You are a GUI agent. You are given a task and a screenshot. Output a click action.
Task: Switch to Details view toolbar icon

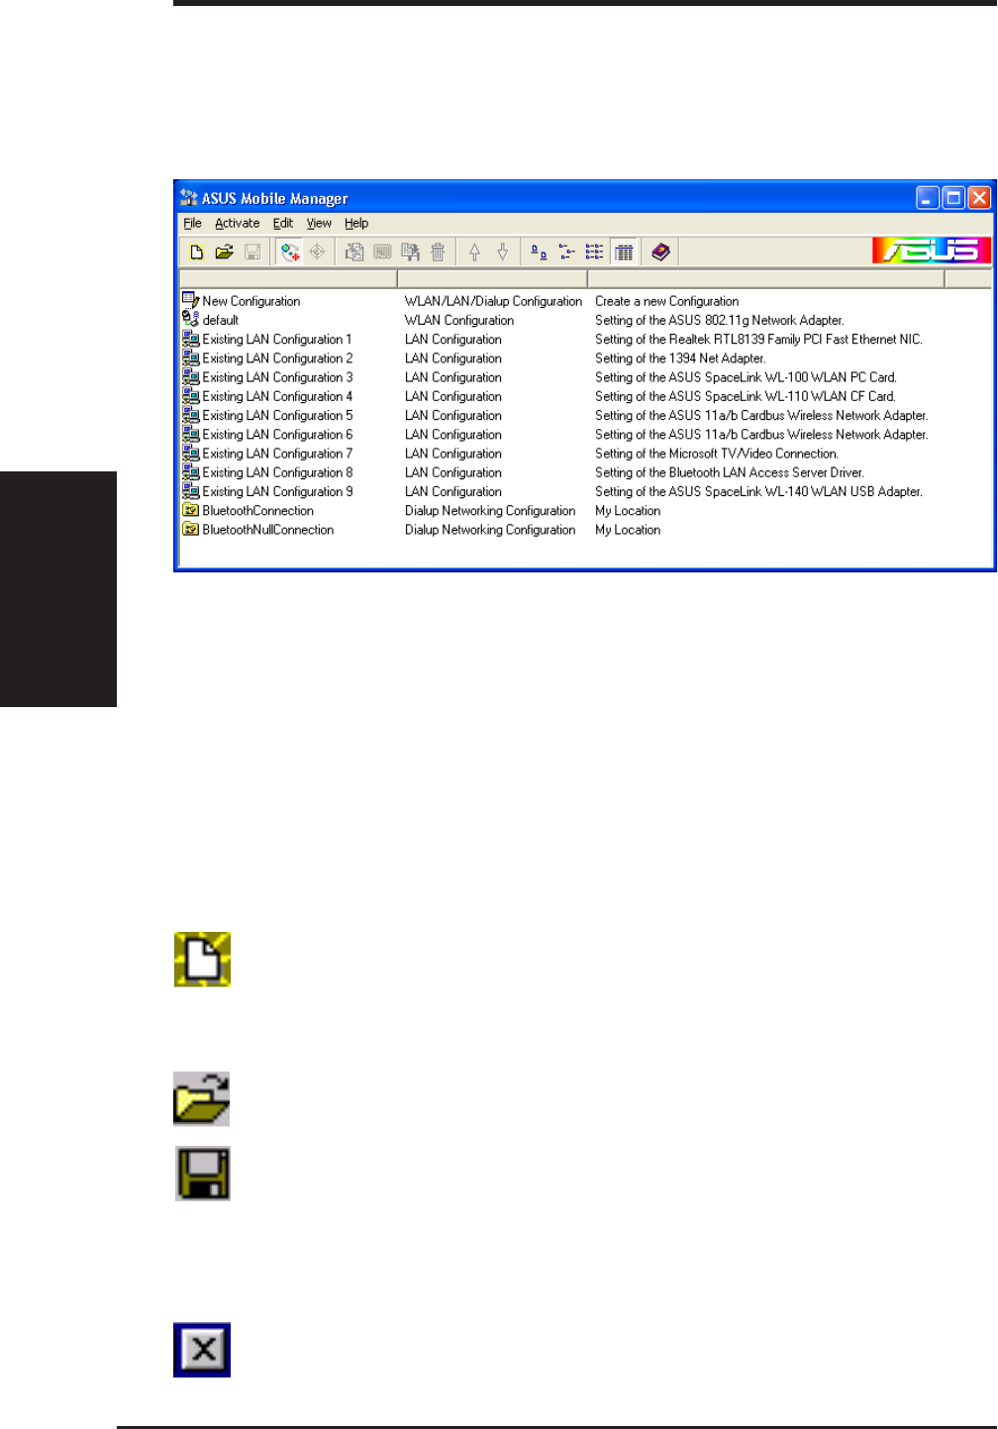(624, 253)
